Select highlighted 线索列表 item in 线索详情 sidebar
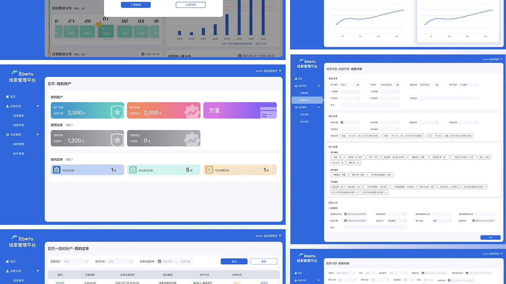The height and width of the screenshot is (284, 506). (x=307, y=100)
